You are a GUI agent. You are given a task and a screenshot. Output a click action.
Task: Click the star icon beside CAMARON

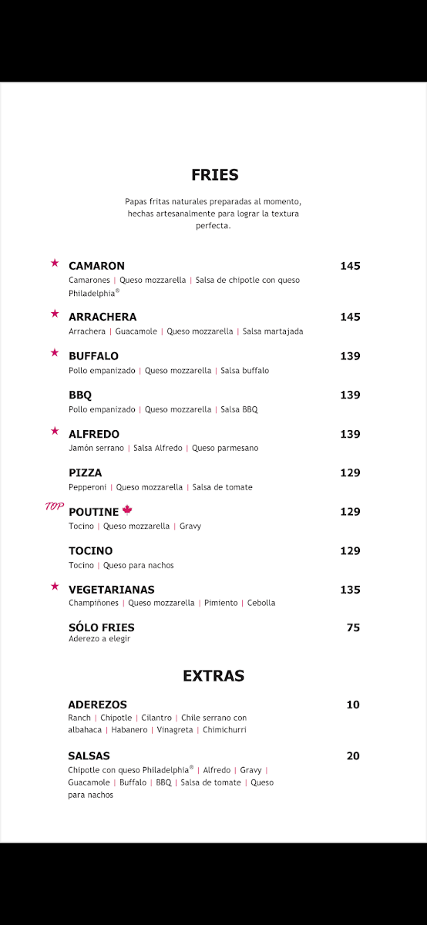point(55,263)
